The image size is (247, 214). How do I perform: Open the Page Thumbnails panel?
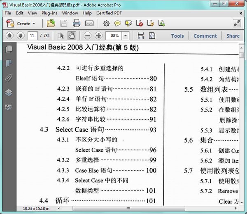coord(9,49)
